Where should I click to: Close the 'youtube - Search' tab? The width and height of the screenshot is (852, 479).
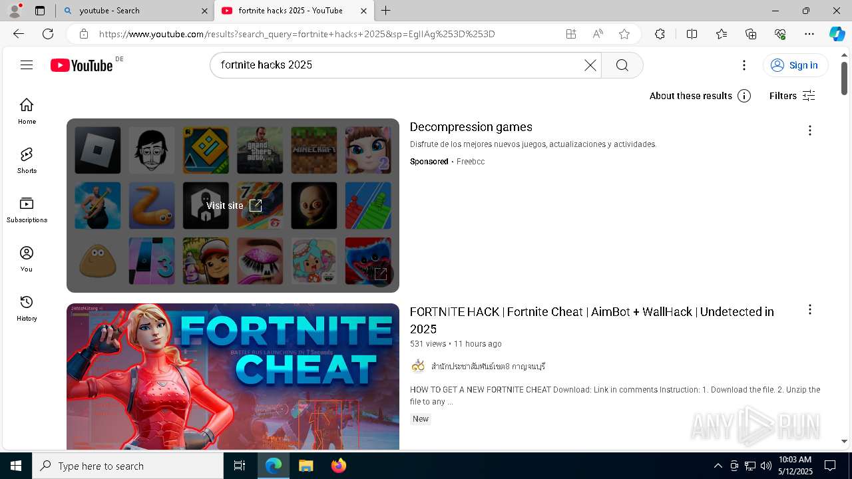[x=204, y=11]
